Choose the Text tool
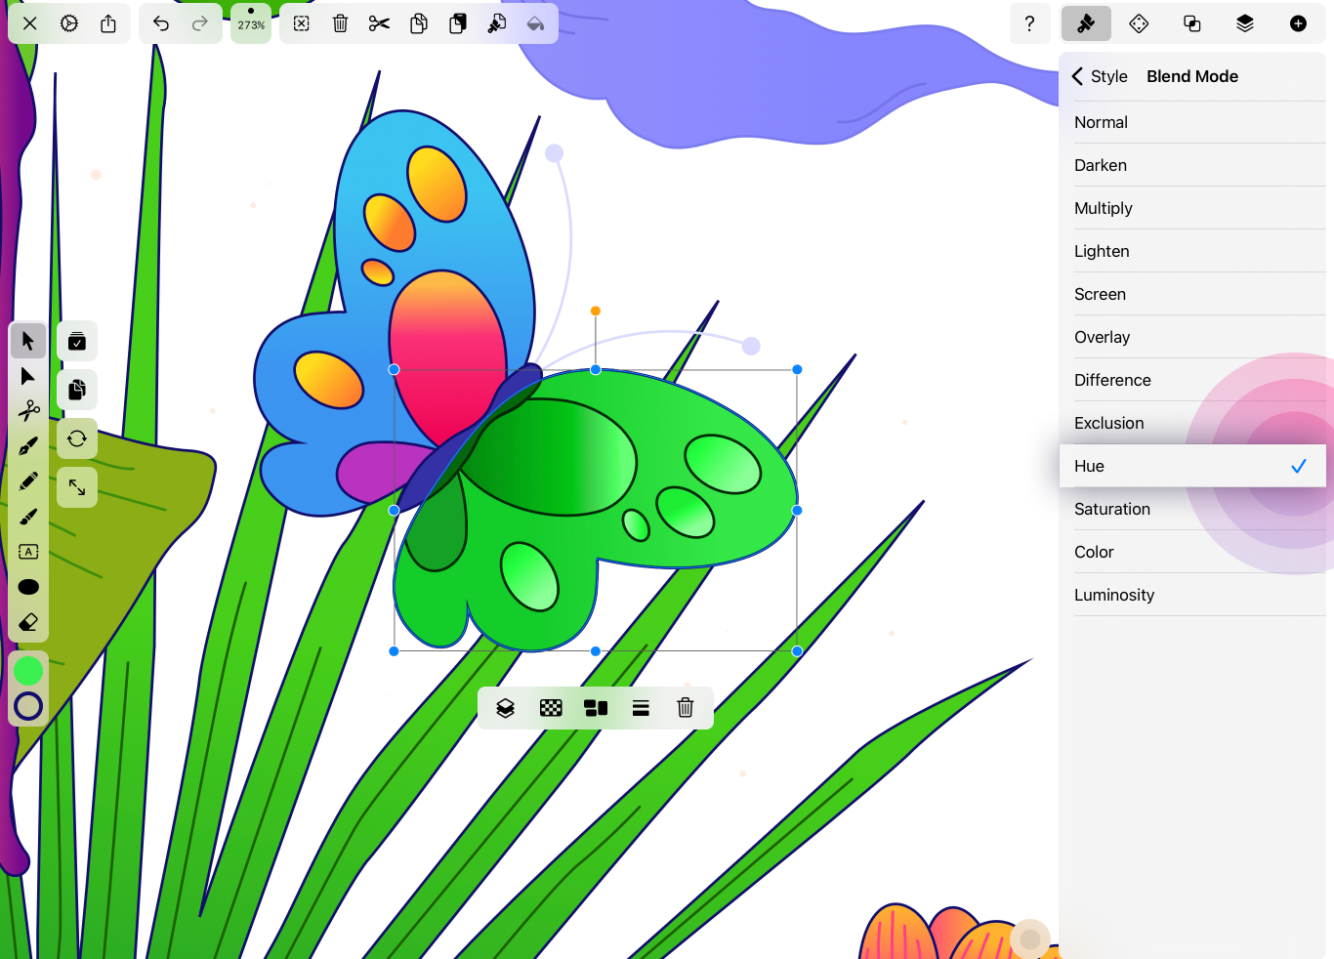1334x959 pixels. point(28,552)
